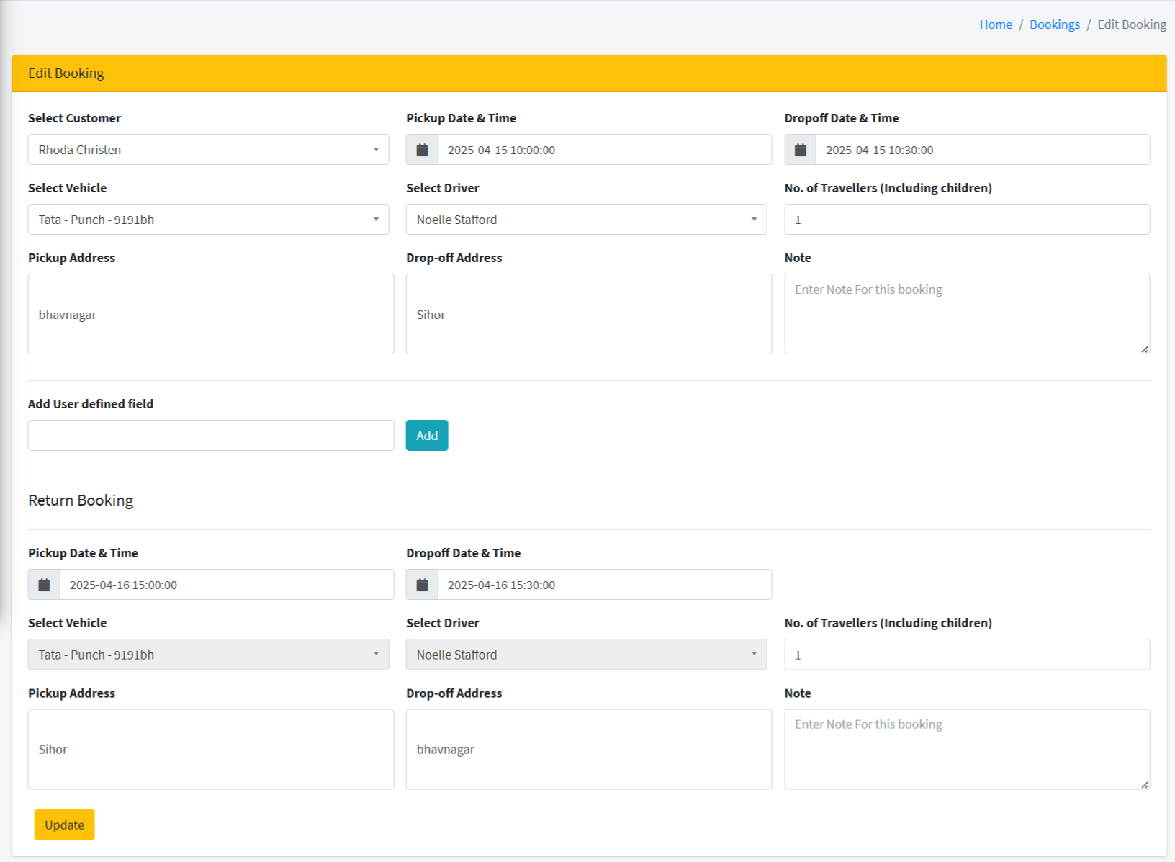Click the main Drop-off Address box with Sihor
The height and width of the screenshot is (862, 1175).
pos(588,314)
